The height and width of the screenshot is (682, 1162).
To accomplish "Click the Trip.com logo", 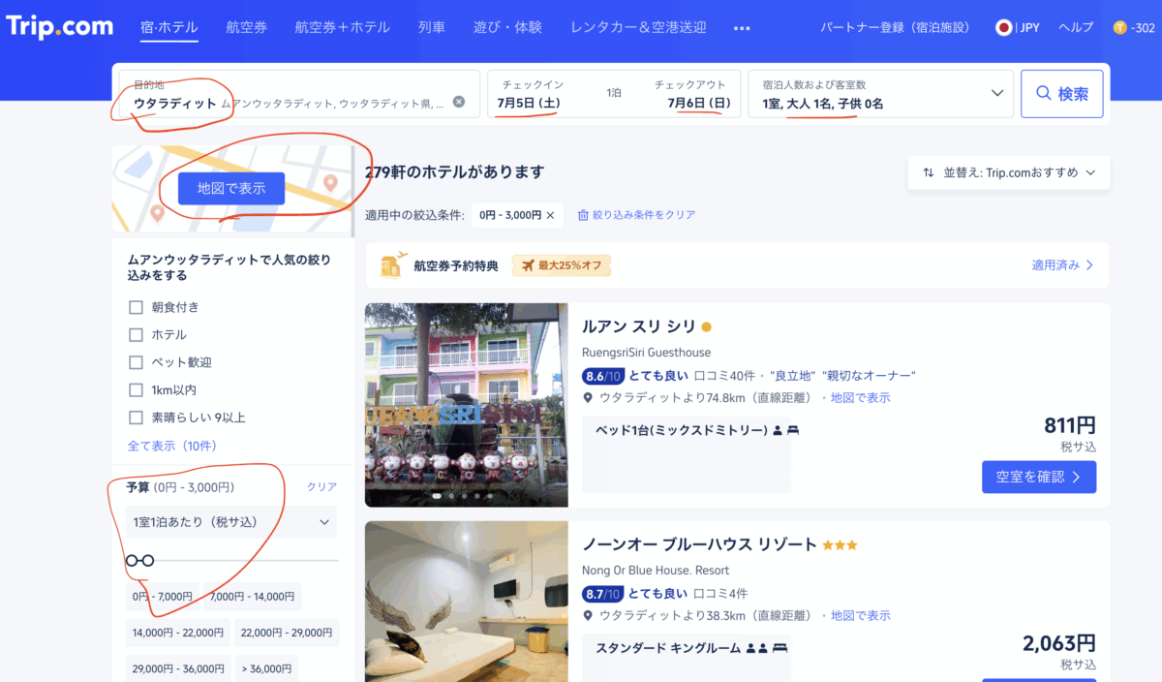I will 60,26.
